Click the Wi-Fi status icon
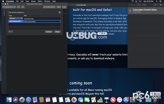The image size is (164, 104). (133, 1)
